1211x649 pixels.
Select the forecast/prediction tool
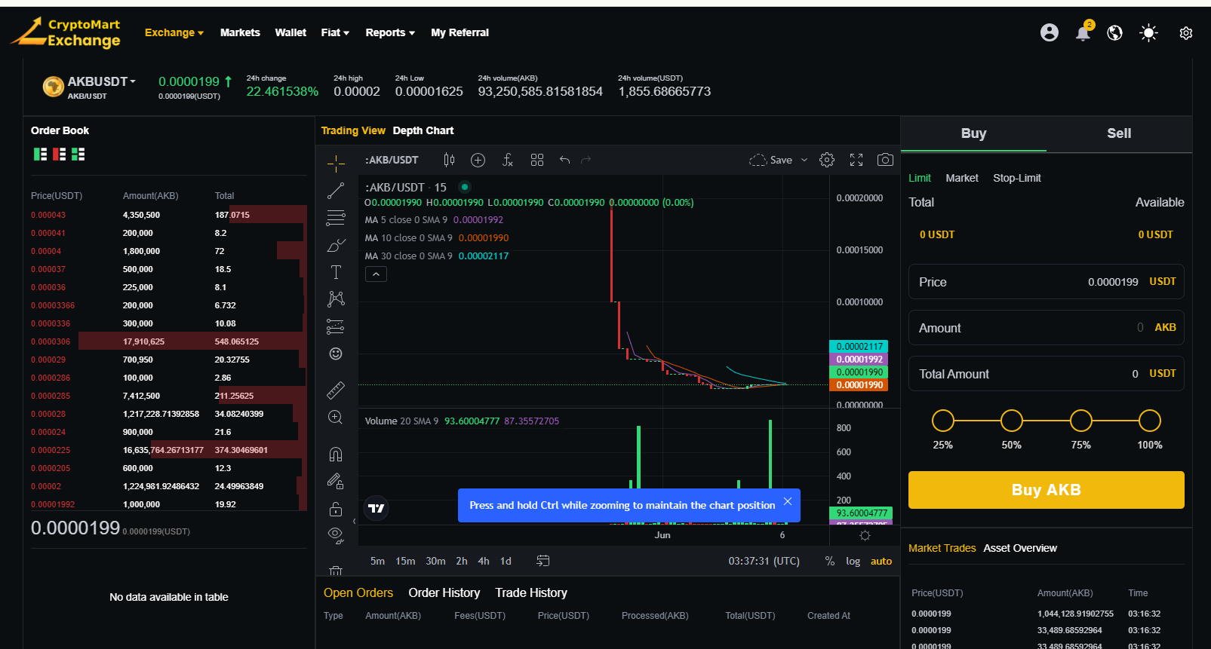click(336, 326)
